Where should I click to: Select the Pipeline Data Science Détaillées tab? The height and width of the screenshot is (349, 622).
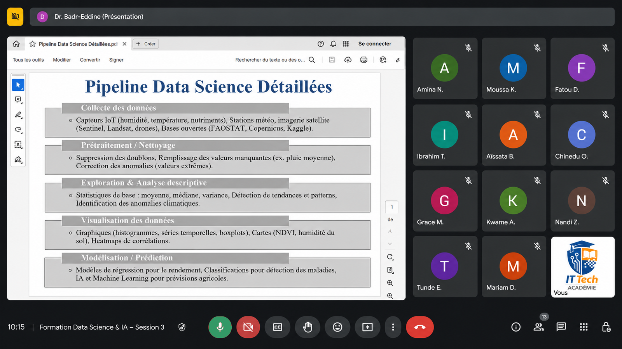[78, 44]
